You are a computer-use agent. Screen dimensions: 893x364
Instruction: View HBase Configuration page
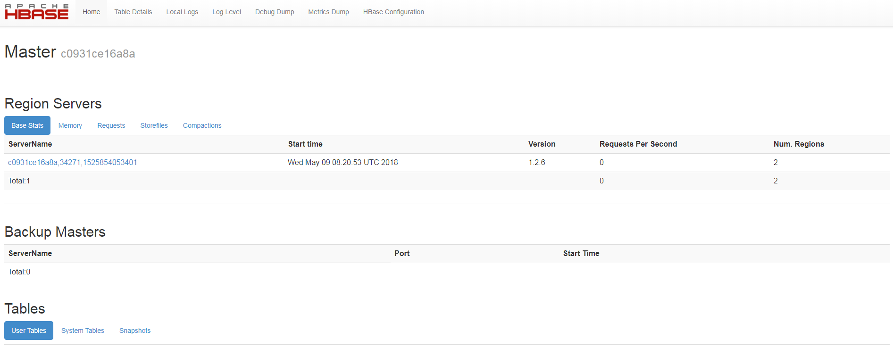click(393, 12)
